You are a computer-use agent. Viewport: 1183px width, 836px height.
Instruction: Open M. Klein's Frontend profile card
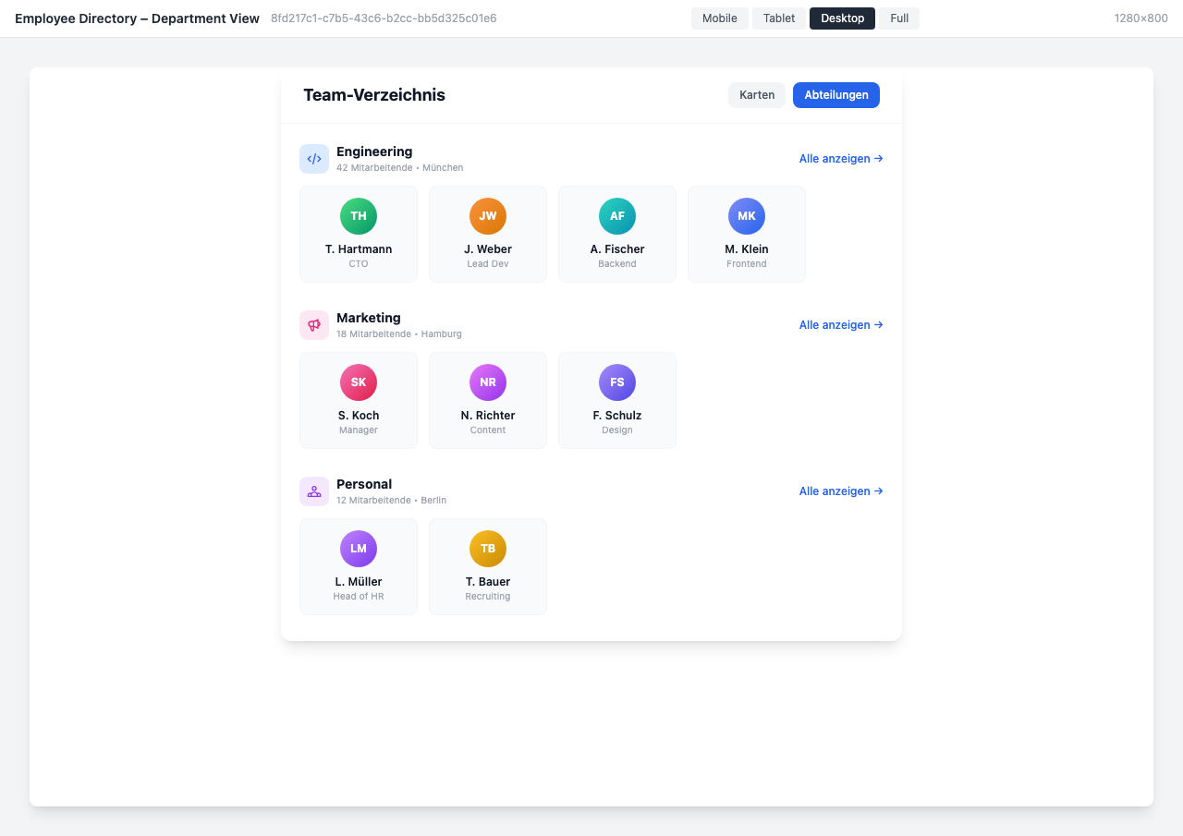click(746, 234)
